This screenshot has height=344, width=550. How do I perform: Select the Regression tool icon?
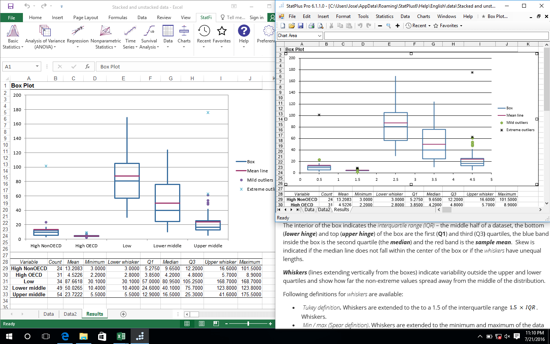pos(77,32)
